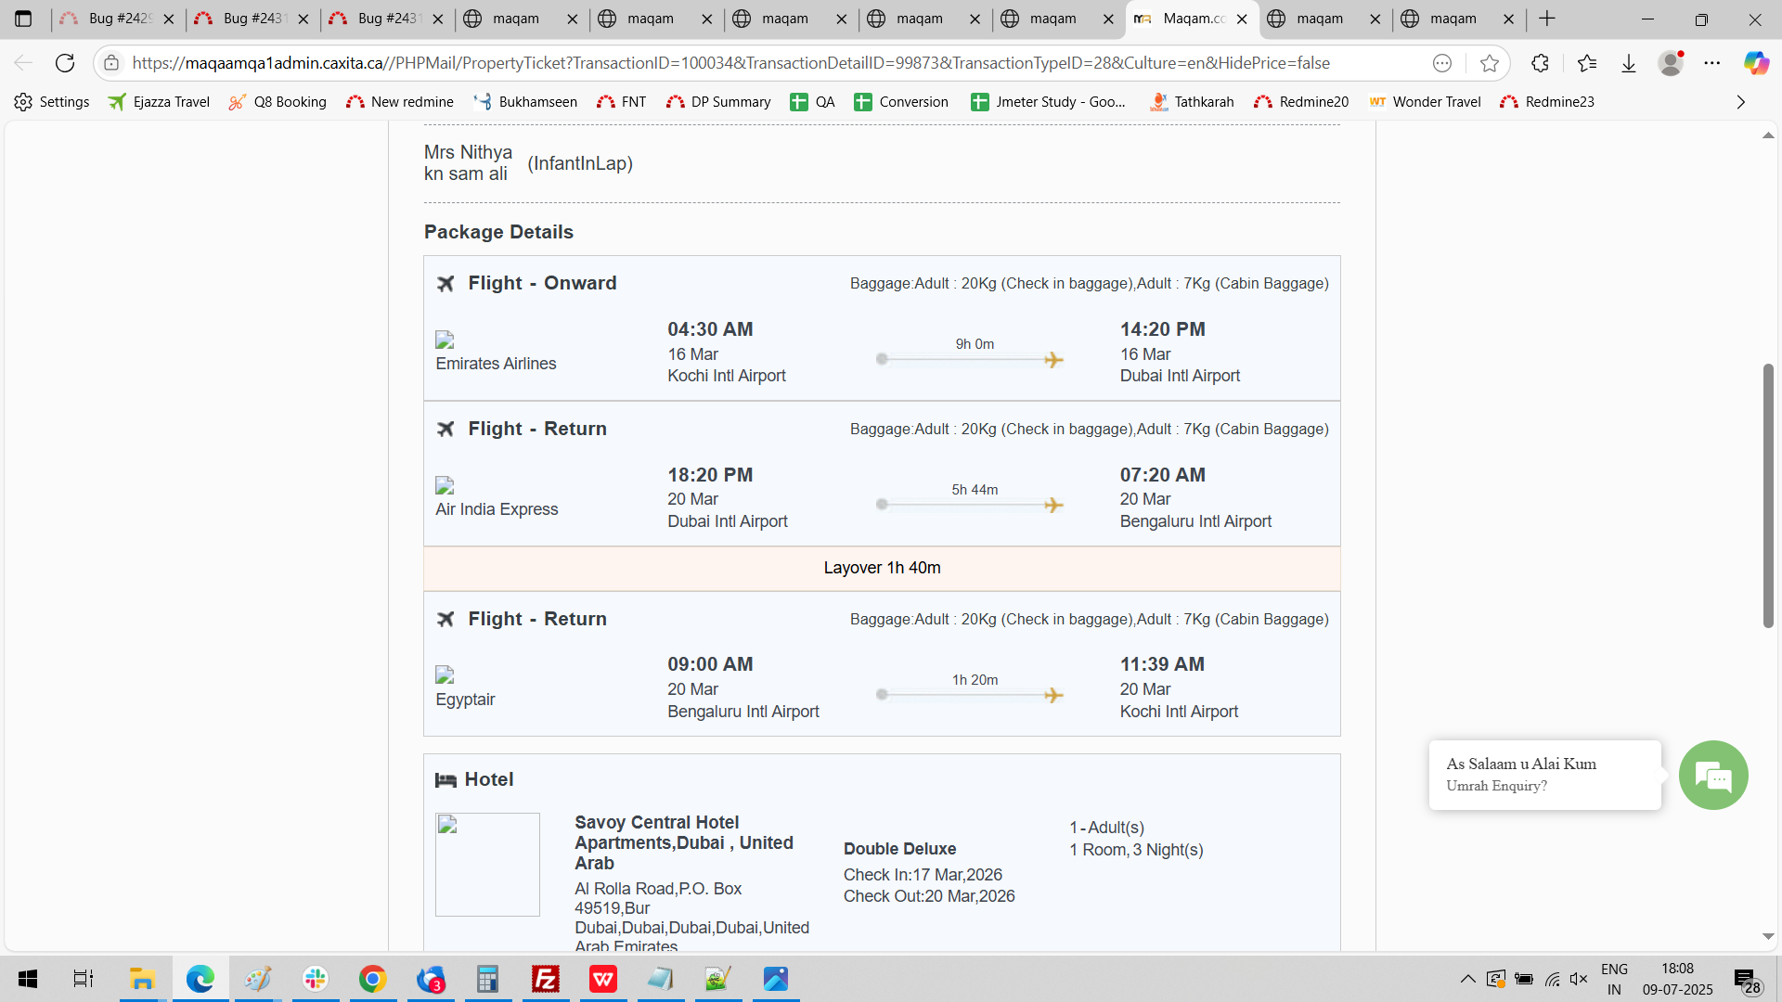Viewport: 1782px width, 1002px height.
Task: Expand the bookmarks bar overflow chevron
Action: [1740, 102]
